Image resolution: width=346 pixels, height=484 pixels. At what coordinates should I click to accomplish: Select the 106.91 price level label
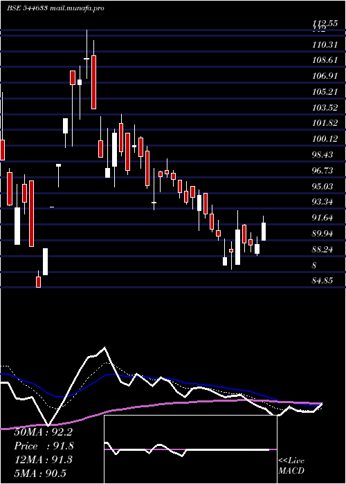325,76
